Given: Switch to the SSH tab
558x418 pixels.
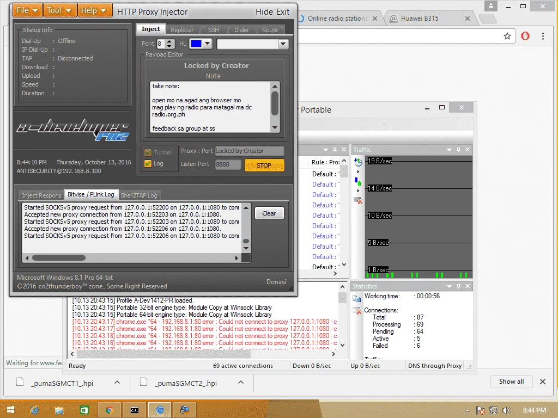Looking at the screenshot, I should (214, 30).
